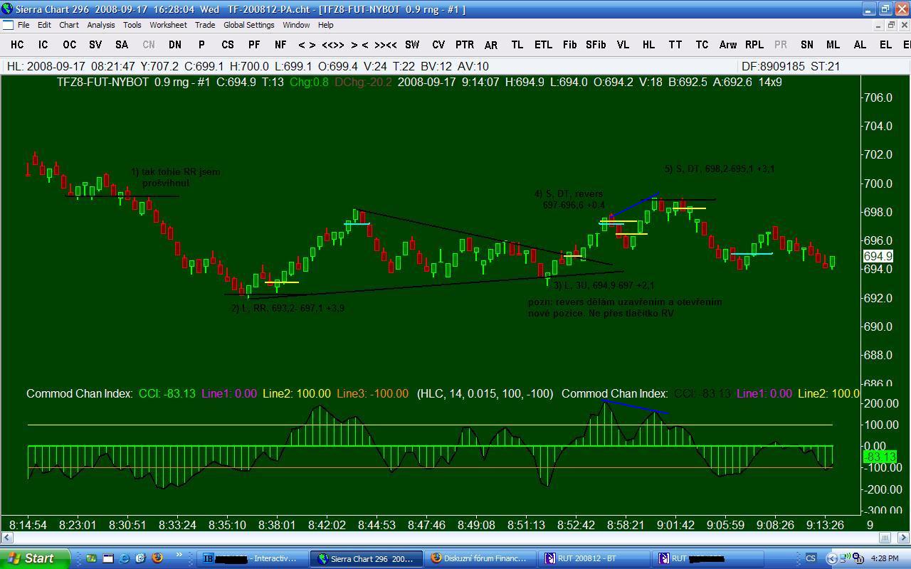Open the Edit menu

point(44,25)
